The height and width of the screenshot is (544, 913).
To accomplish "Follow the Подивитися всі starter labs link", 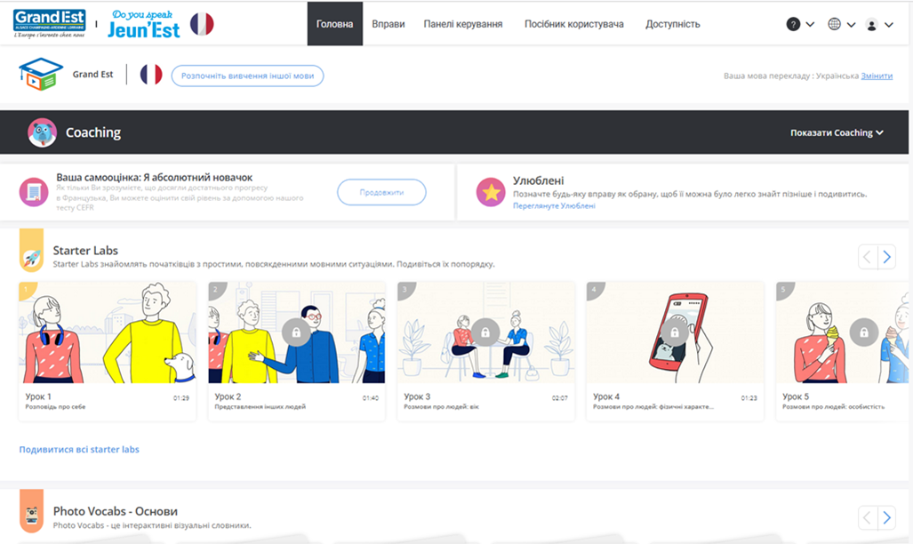I will tap(79, 450).
